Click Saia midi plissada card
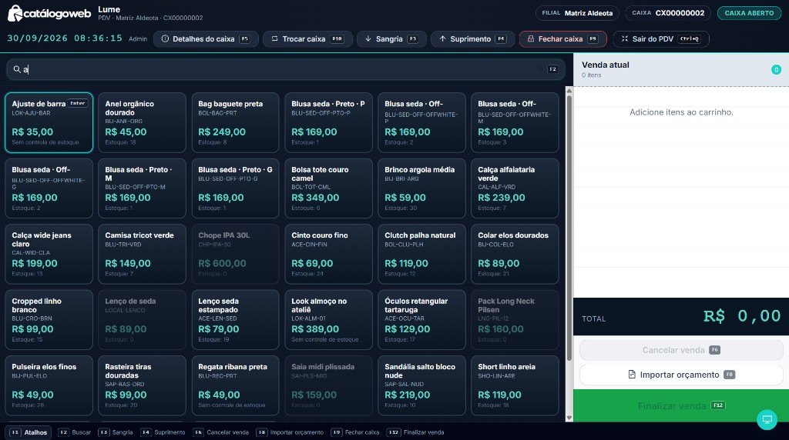Image resolution: width=789 pixels, height=440 pixels. (328, 385)
